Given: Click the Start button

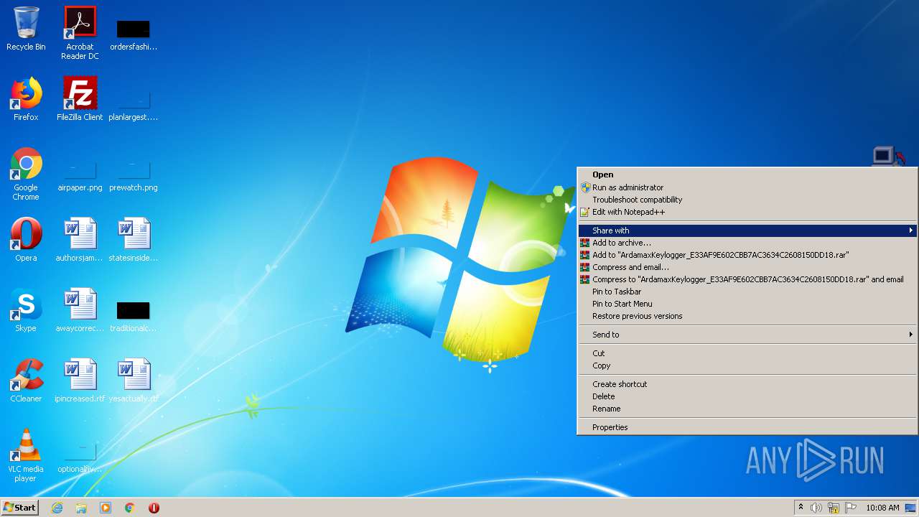Looking at the screenshot, I should 20,508.
